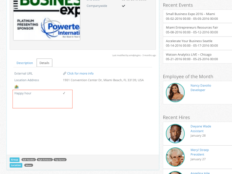Click the January 28 hire date
Screen dimensions: 232x174
point(198,135)
